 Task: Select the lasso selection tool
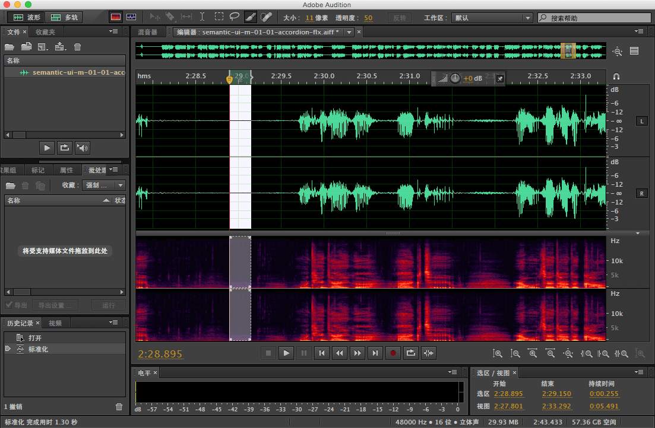pyautogui.click(x=235, y=17)
